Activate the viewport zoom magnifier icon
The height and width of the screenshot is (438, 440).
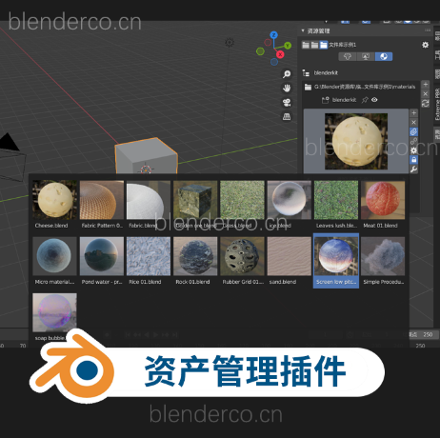click(287, 74)
